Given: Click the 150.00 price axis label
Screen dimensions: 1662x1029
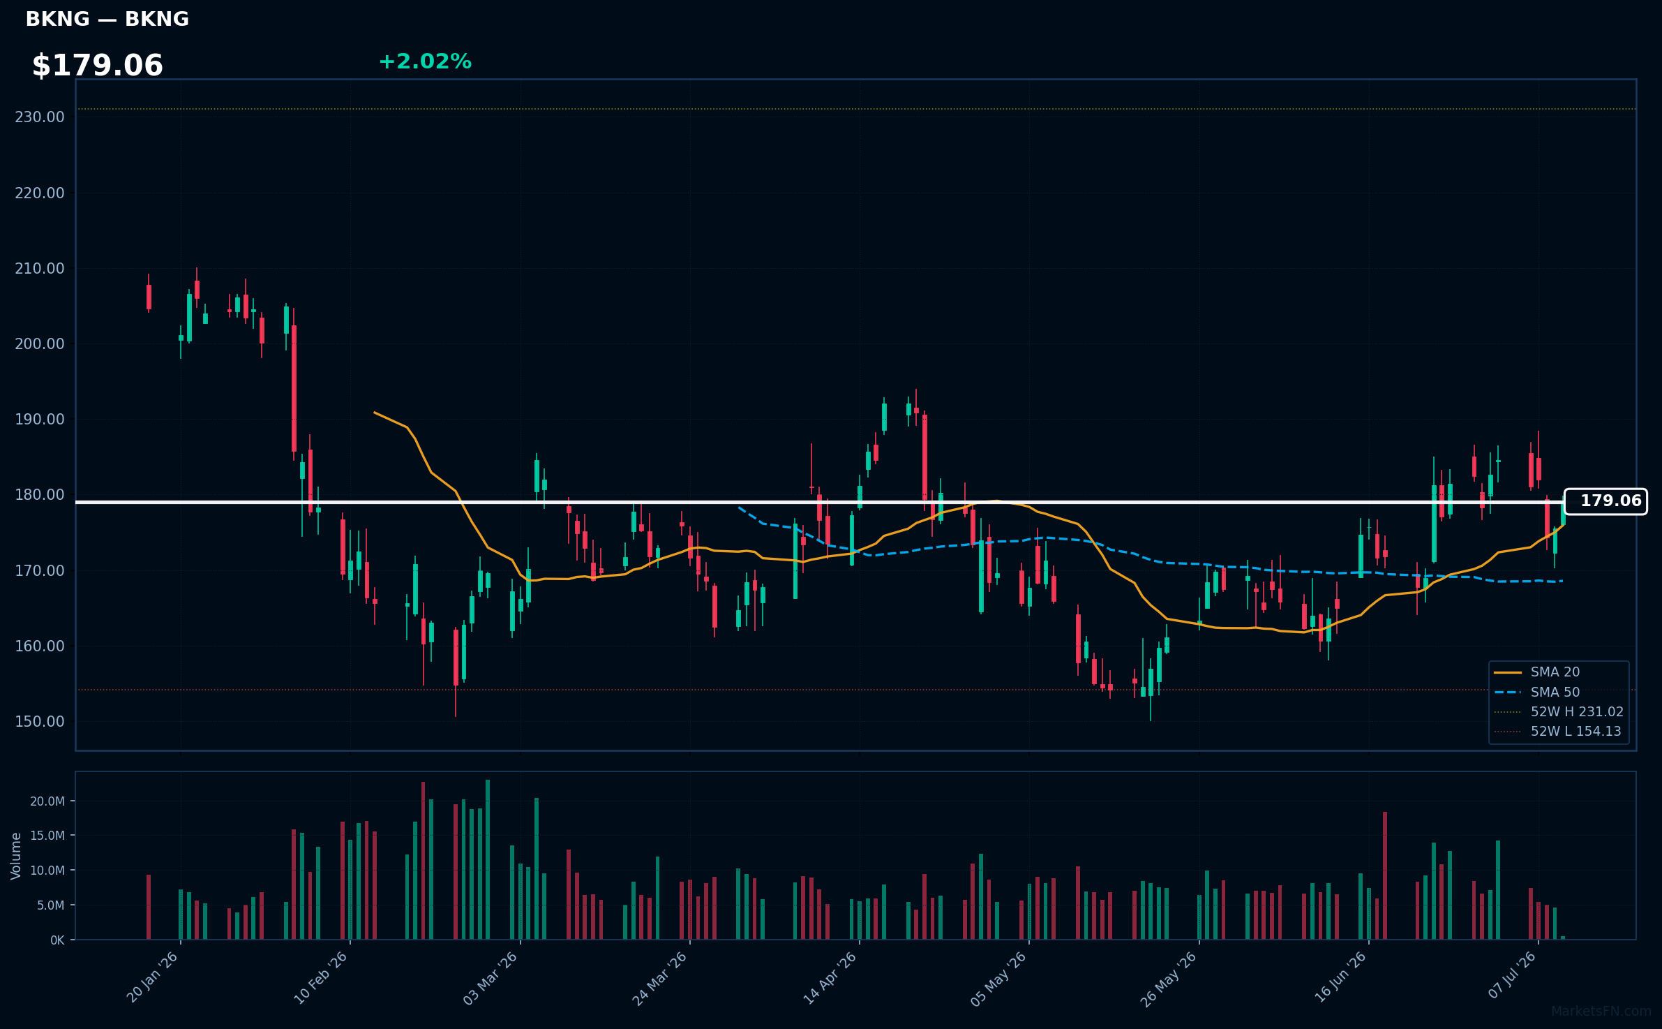Looking at the screenshot, I should pyautogui.click(x=40, y=721).
